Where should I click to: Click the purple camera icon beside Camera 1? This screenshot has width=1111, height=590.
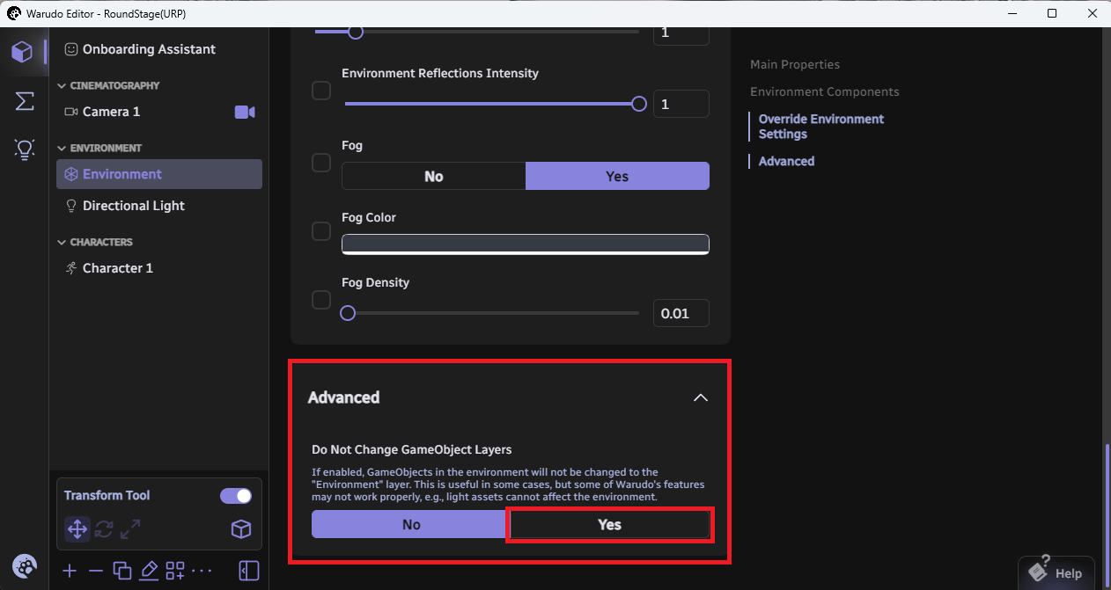click(x=244, y=112)
